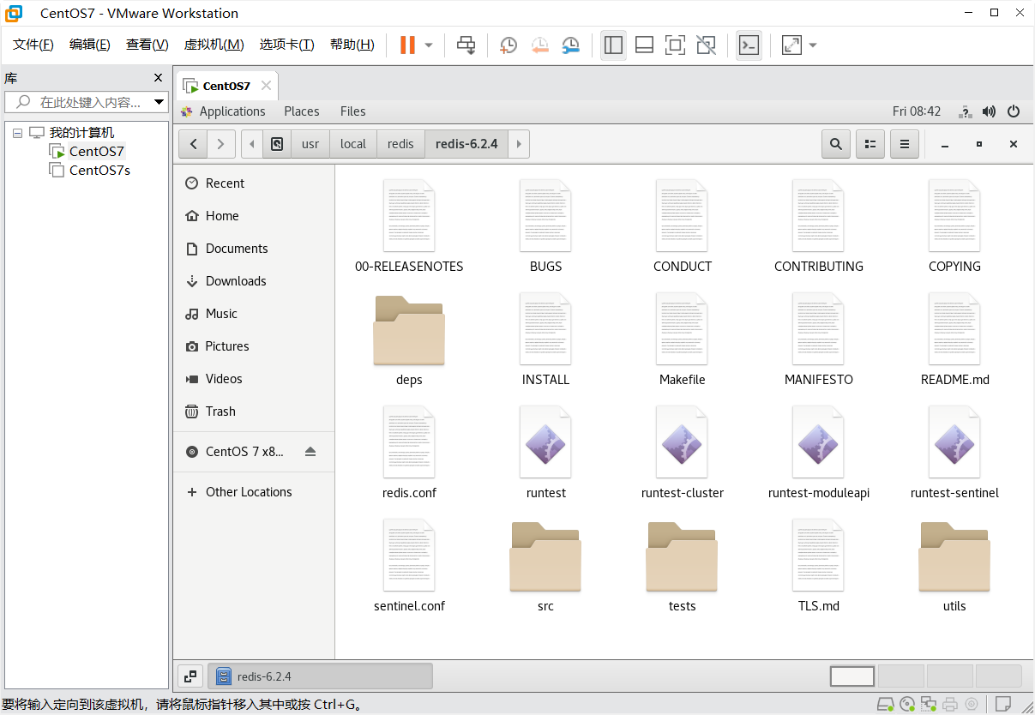Select the runtest-sentinel script file
The height and width of the screenshot is (715, 1035).
click(x=954, y=454)
